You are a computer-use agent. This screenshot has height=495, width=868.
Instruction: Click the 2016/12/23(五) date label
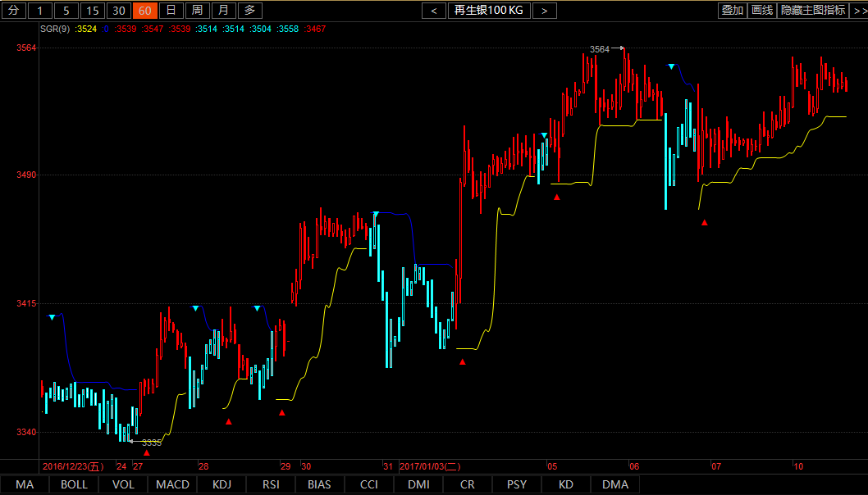[73, 466]
